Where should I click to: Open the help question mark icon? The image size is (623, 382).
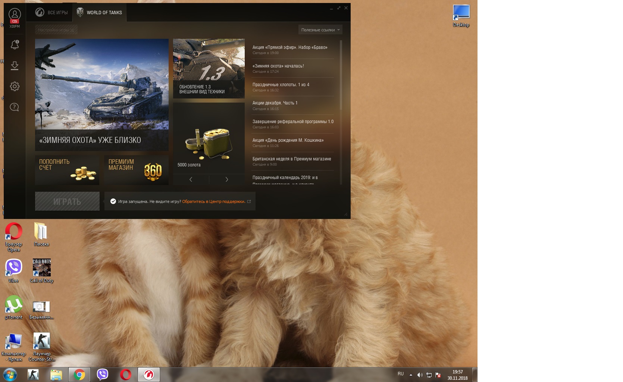15,107
